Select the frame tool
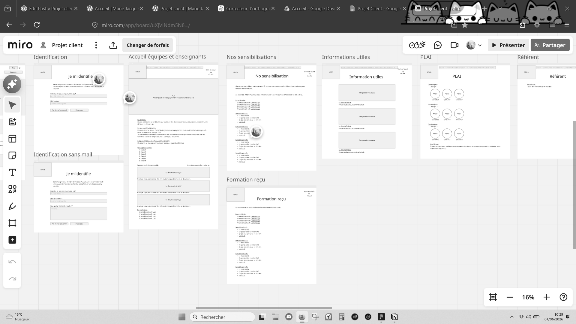The height and width of the screenshot is (324, 576). pos(12,223)
